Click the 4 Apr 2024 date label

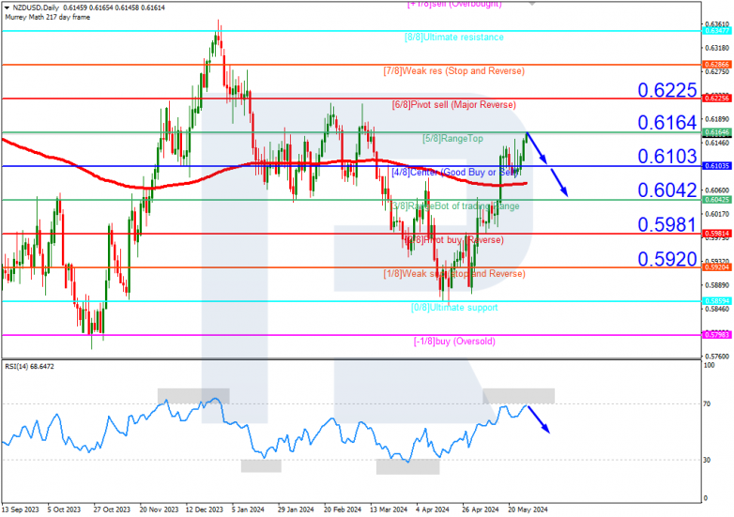(x=433, y=509)
